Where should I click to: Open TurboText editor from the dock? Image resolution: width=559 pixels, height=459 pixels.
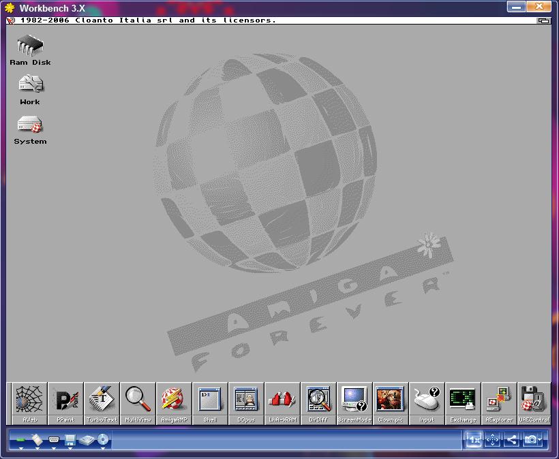coord(102,403)
